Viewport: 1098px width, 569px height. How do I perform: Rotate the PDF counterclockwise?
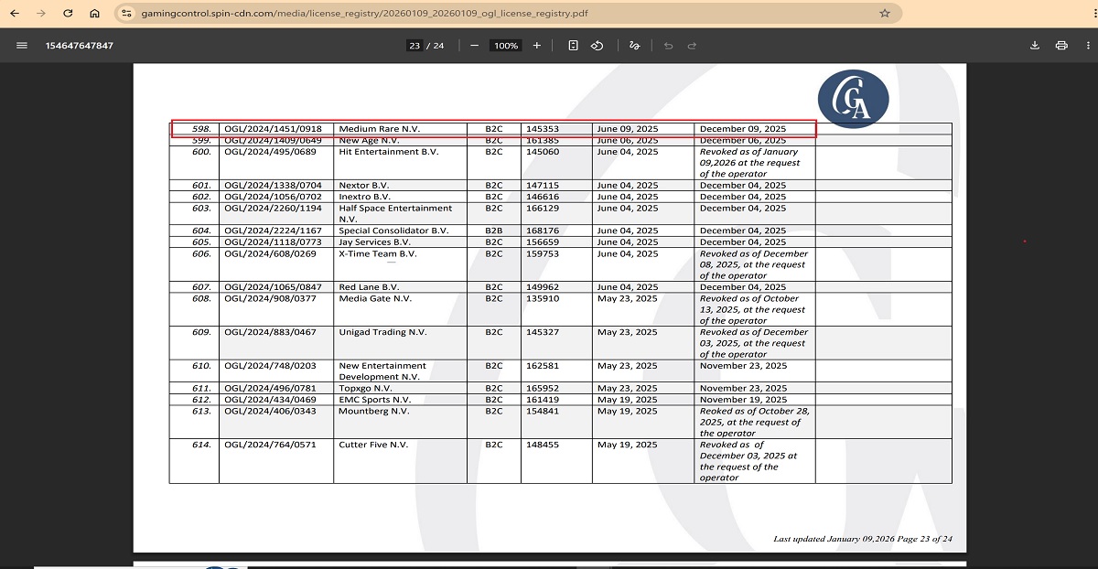597,46
